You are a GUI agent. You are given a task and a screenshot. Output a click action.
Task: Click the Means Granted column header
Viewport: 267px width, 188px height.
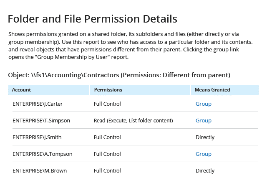[x=213, y=90]
